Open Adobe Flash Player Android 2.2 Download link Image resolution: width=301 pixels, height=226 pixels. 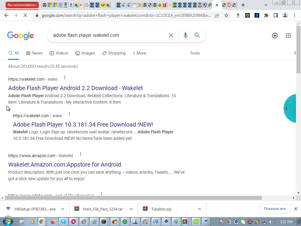(76, 88)
